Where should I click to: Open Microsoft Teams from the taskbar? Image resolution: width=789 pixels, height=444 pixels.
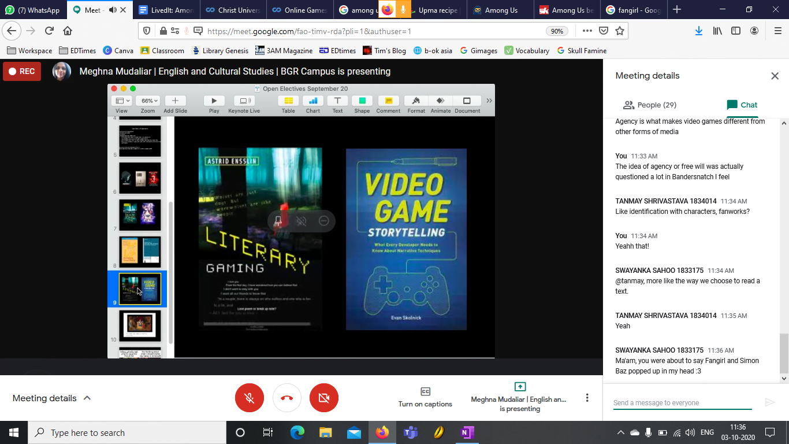410,432
